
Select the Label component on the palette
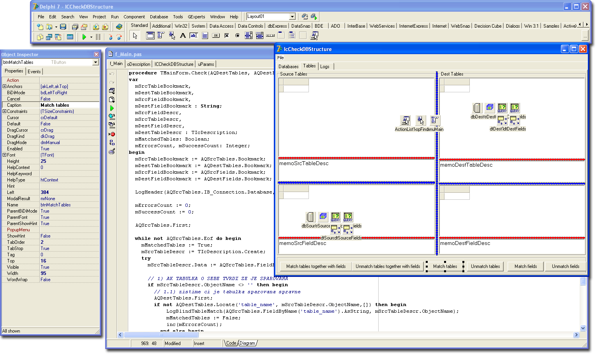pyautogui.click(x=183, y=36)
